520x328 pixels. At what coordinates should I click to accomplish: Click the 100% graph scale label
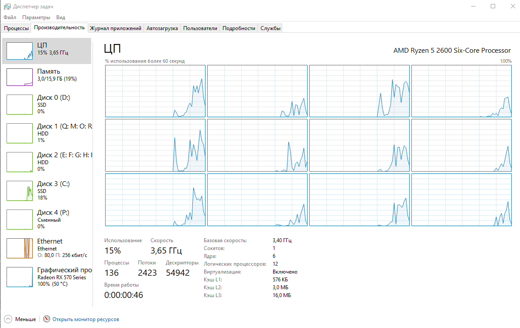506,61
